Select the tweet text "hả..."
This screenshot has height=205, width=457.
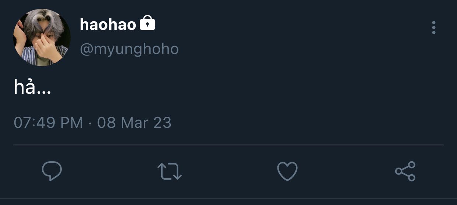[x=32, y=88]
